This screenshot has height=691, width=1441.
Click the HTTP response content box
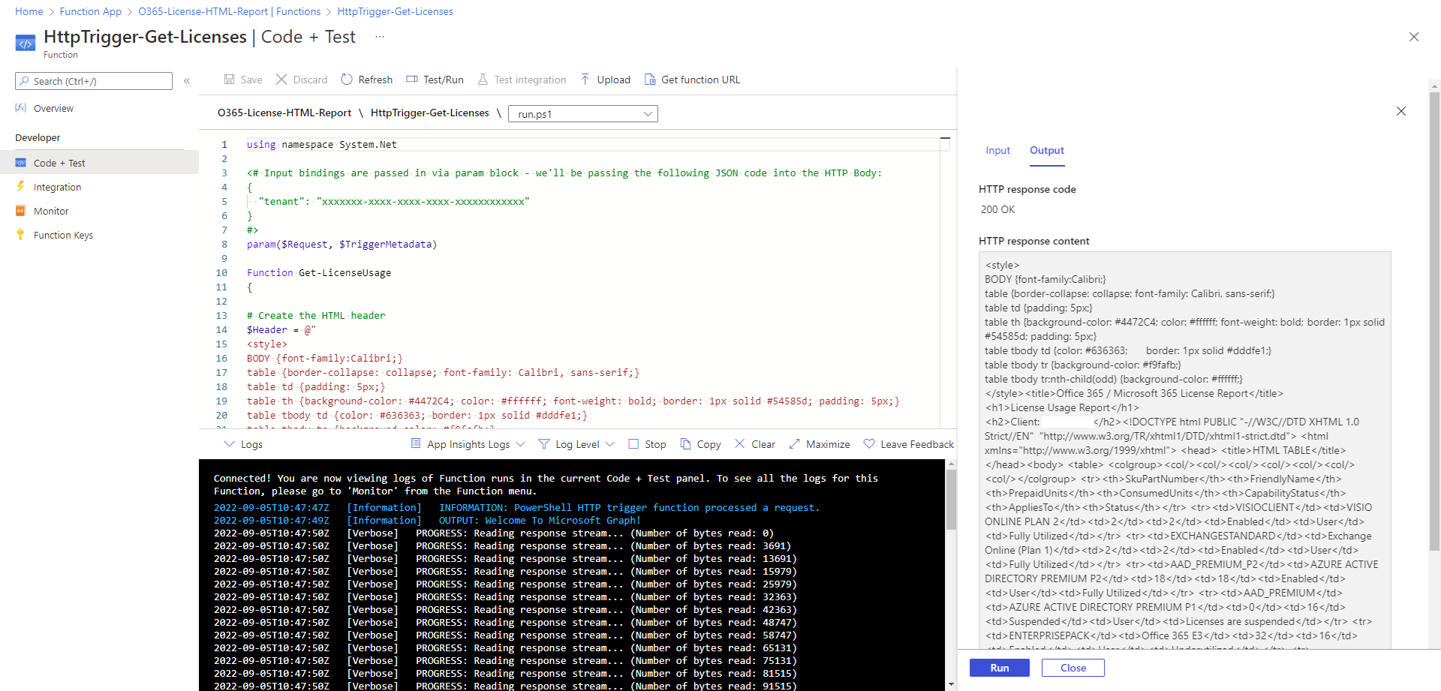pos(1184,450)
